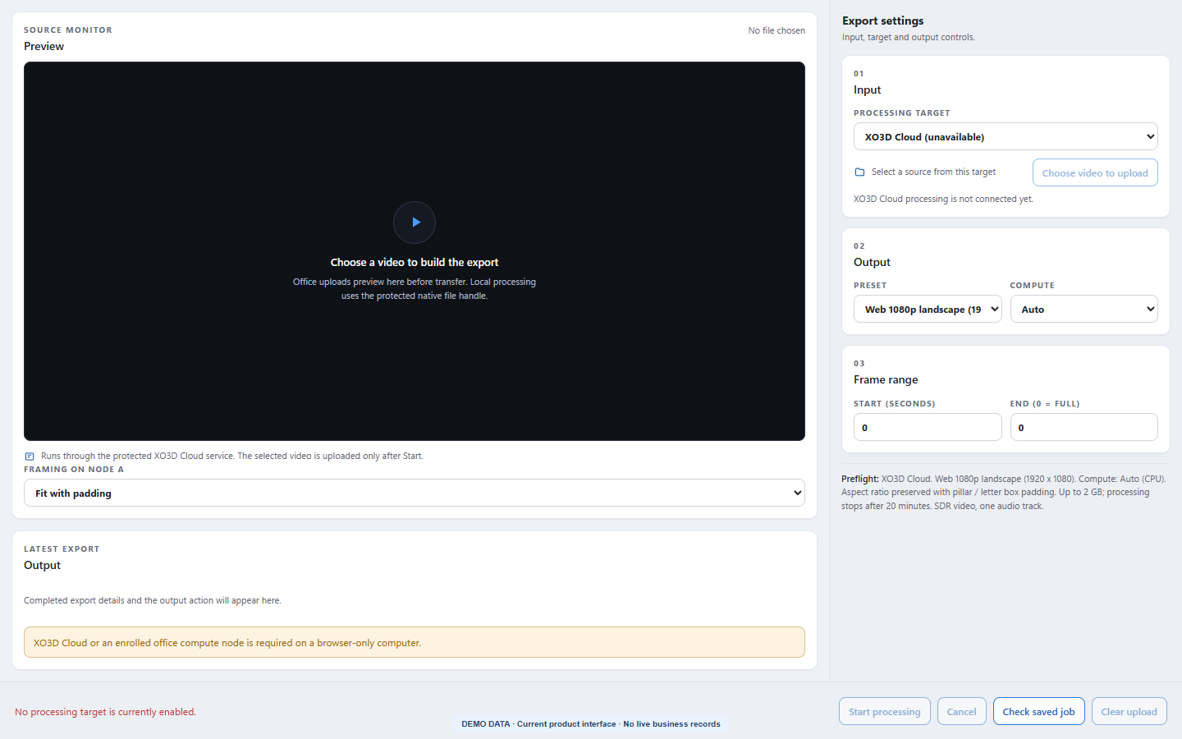
Task: Click the 'FRAMING ON NODE A' label
Action: [74, 470]
